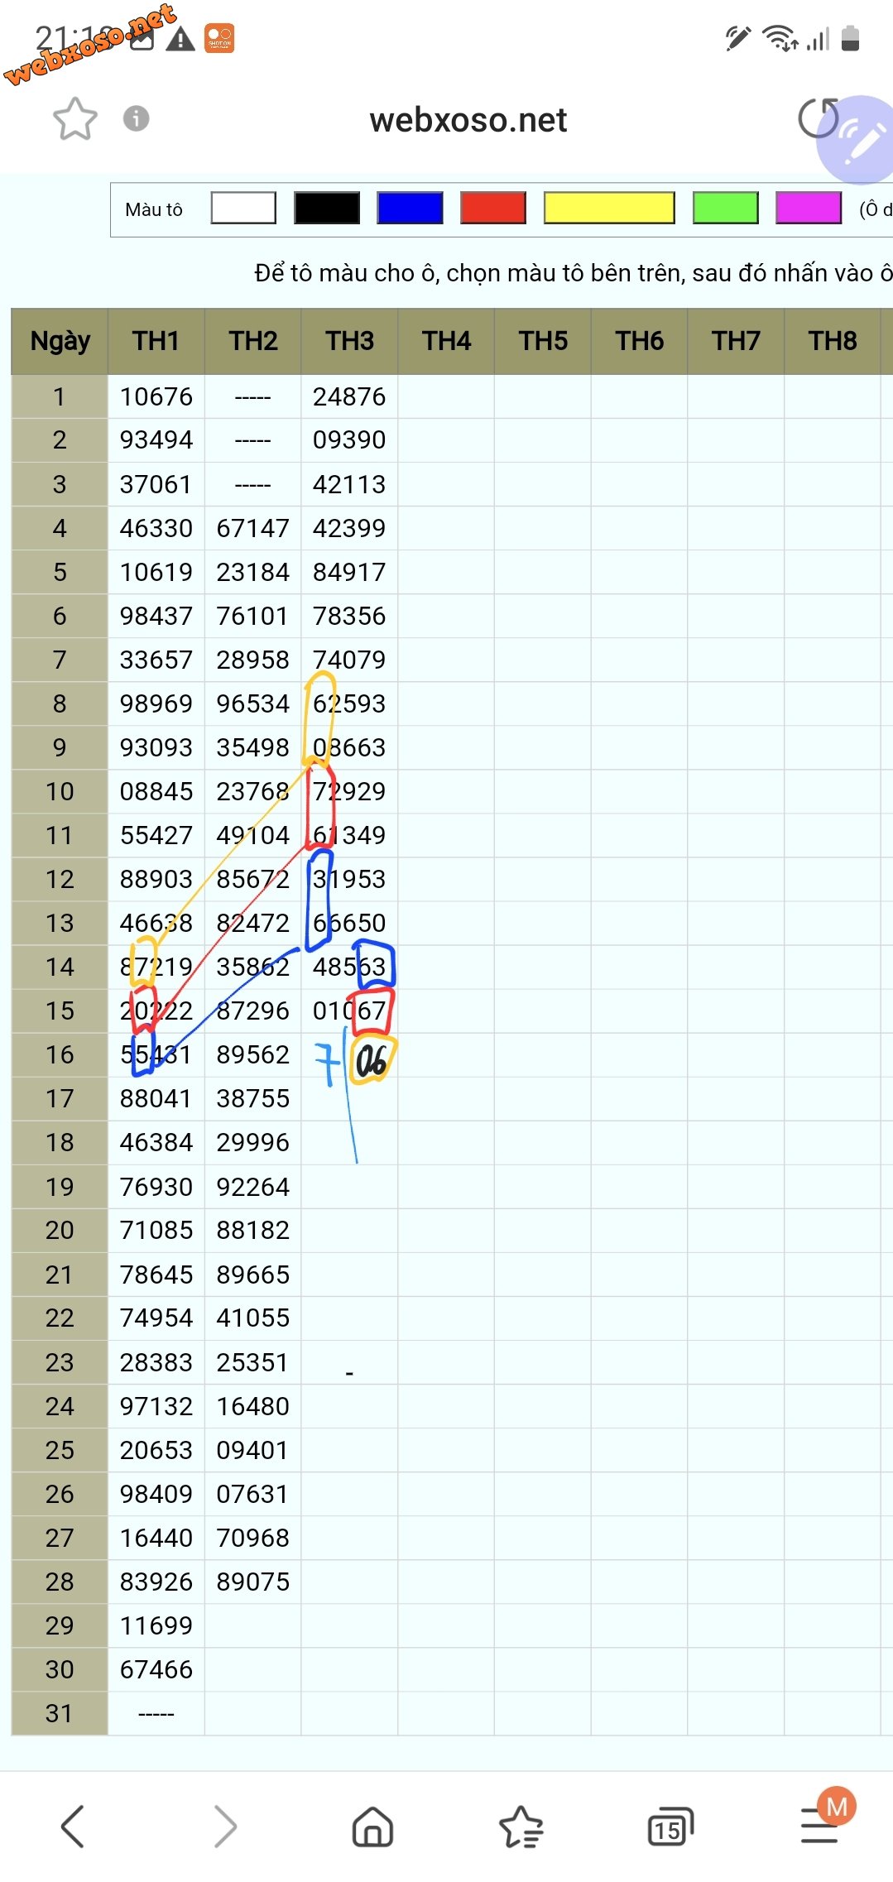Click cell 16440 in TH1
The image size is (893, 1882).
click(x=156, y=1538)
